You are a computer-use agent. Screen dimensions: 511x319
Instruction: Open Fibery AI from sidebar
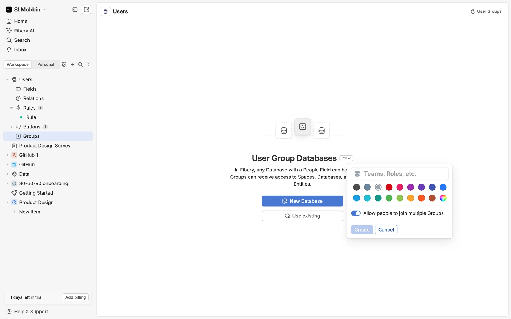(24, 31)
